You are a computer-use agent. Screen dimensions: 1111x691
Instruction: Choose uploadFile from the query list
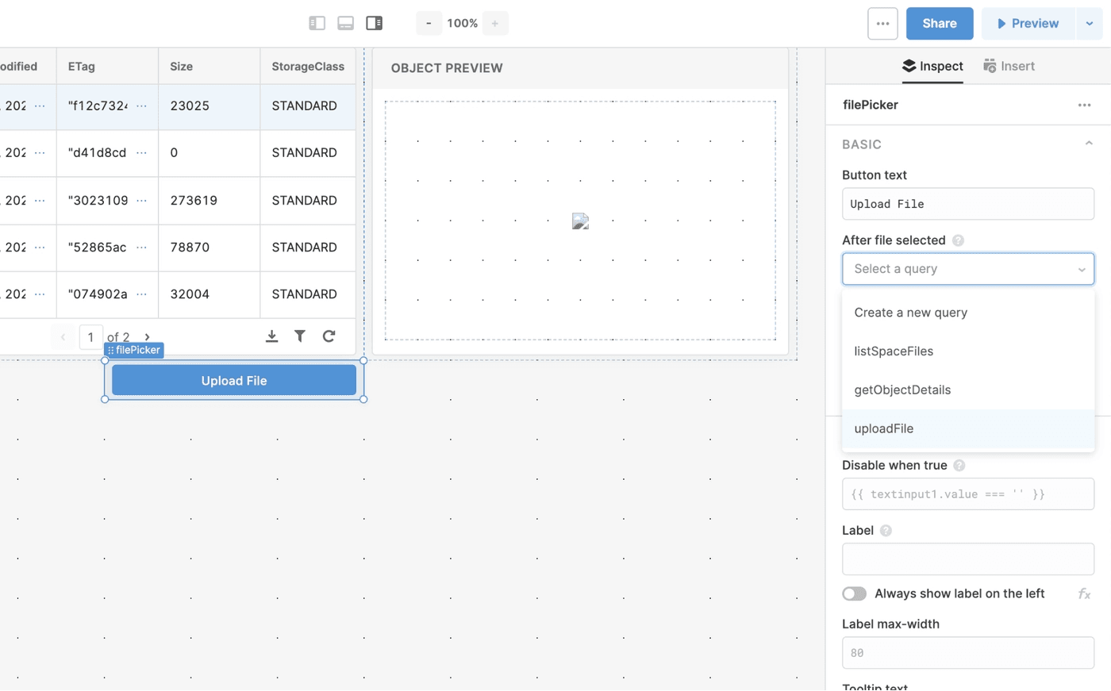[884, 428]
